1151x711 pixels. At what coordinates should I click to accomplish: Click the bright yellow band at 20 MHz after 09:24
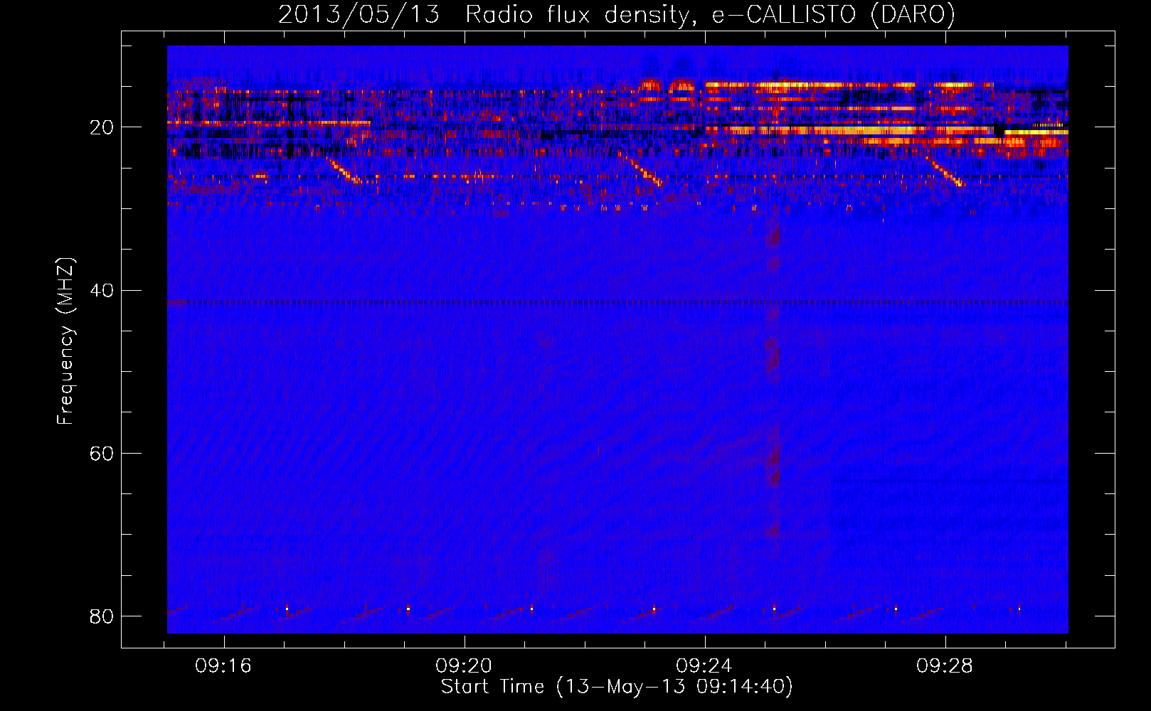tap(850, 130)
